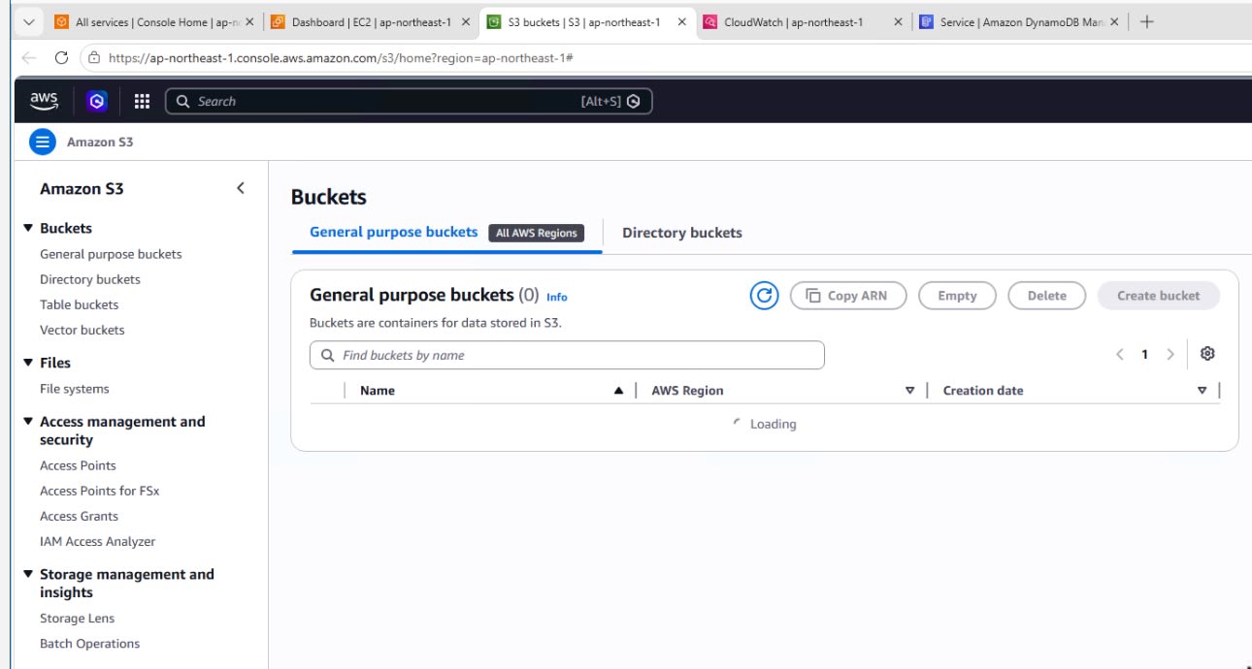Open the AWS home logo
This screenshot has height=669, width=1252.
pyautogui.click(x=44, y=100)
